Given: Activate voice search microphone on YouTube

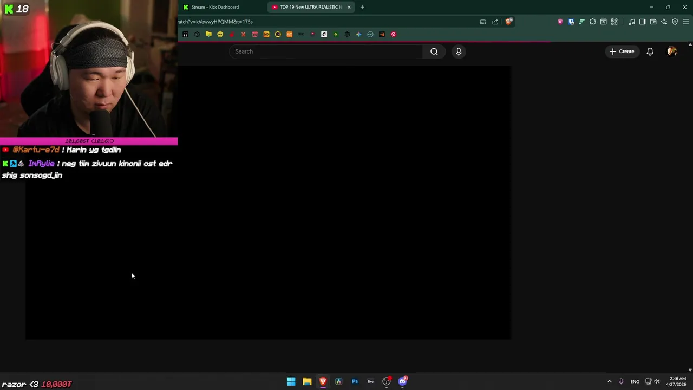Looking at the screenshot, I should 459,51.
